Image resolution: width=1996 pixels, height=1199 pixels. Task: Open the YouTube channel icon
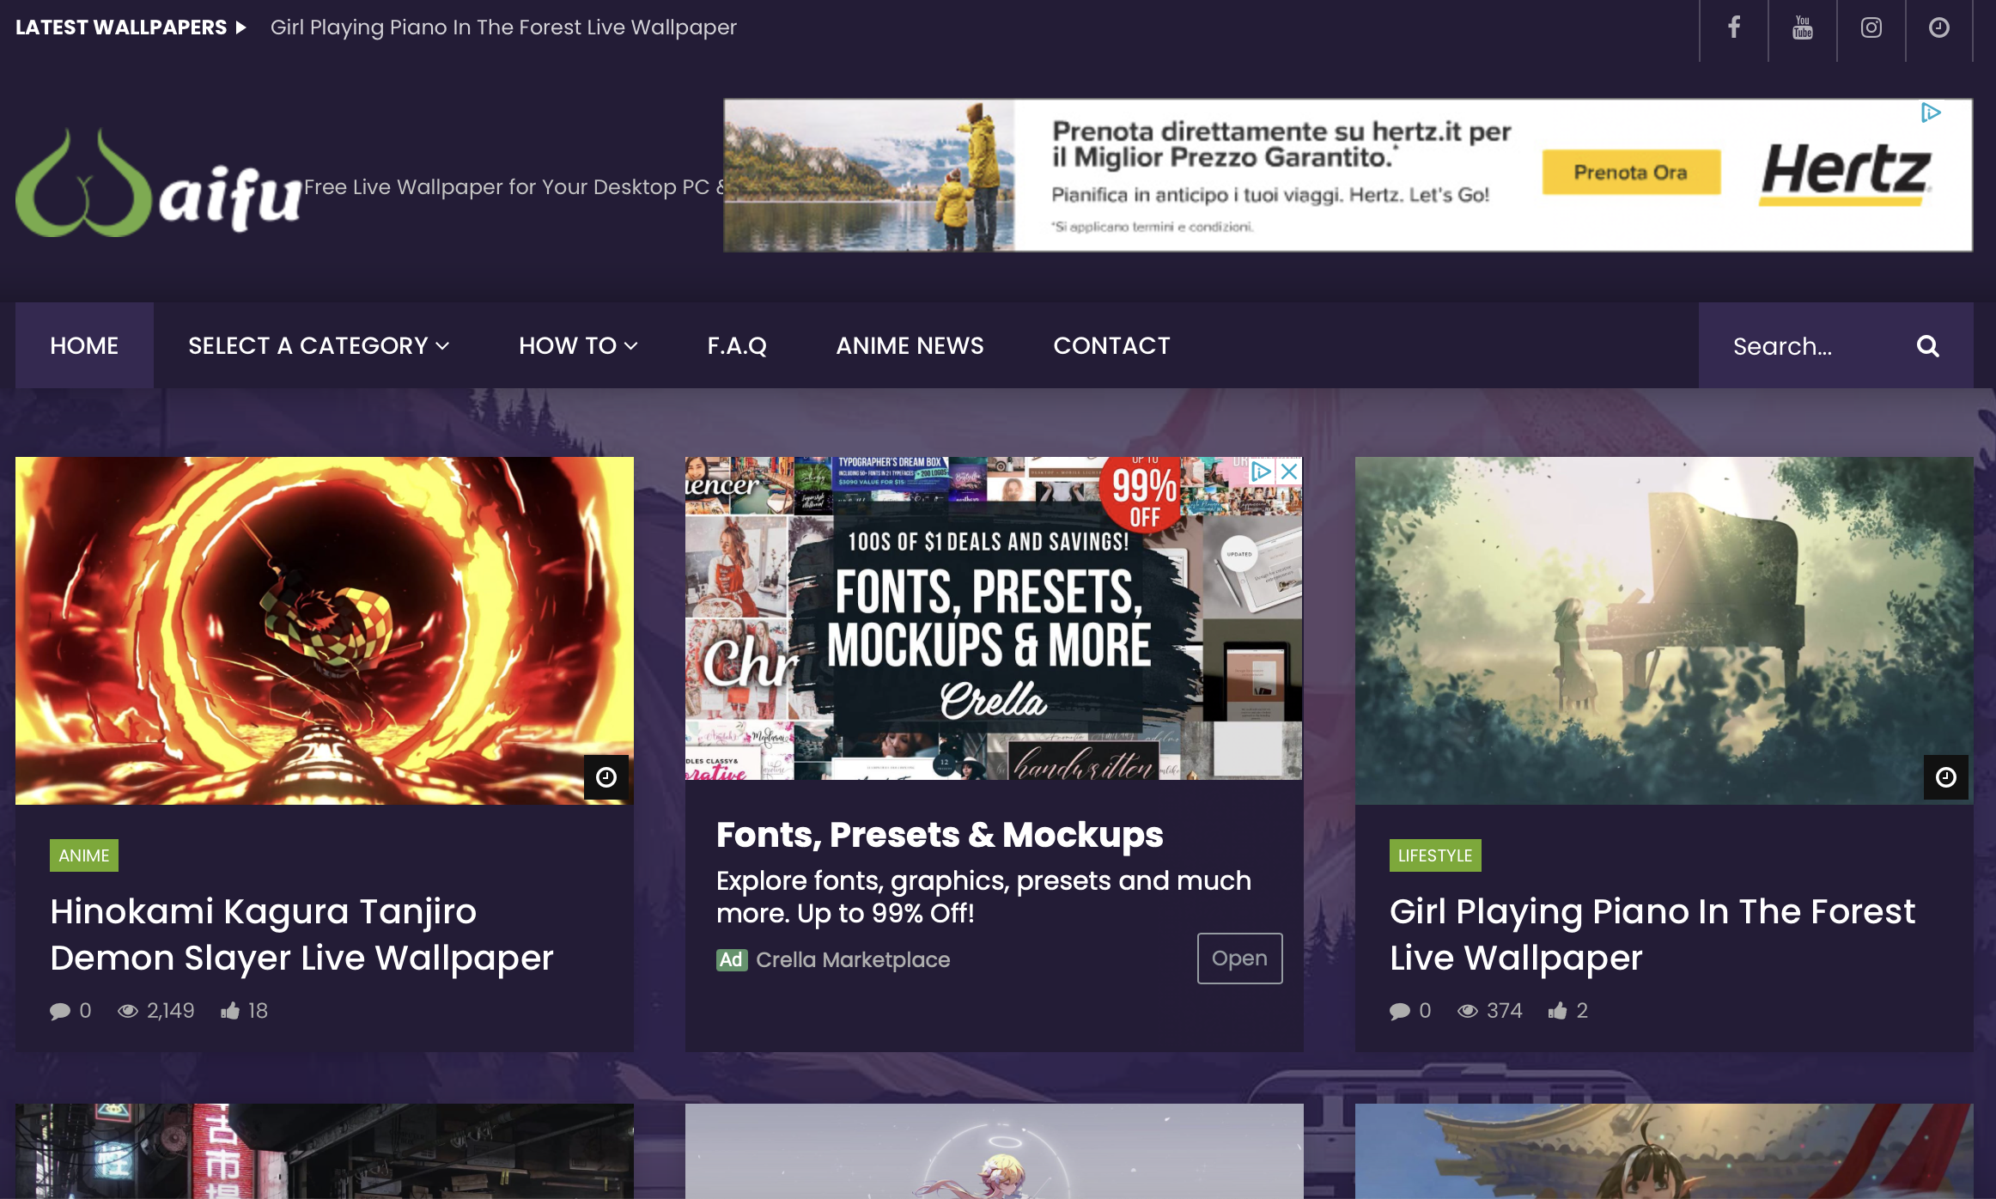point(1803,27)
